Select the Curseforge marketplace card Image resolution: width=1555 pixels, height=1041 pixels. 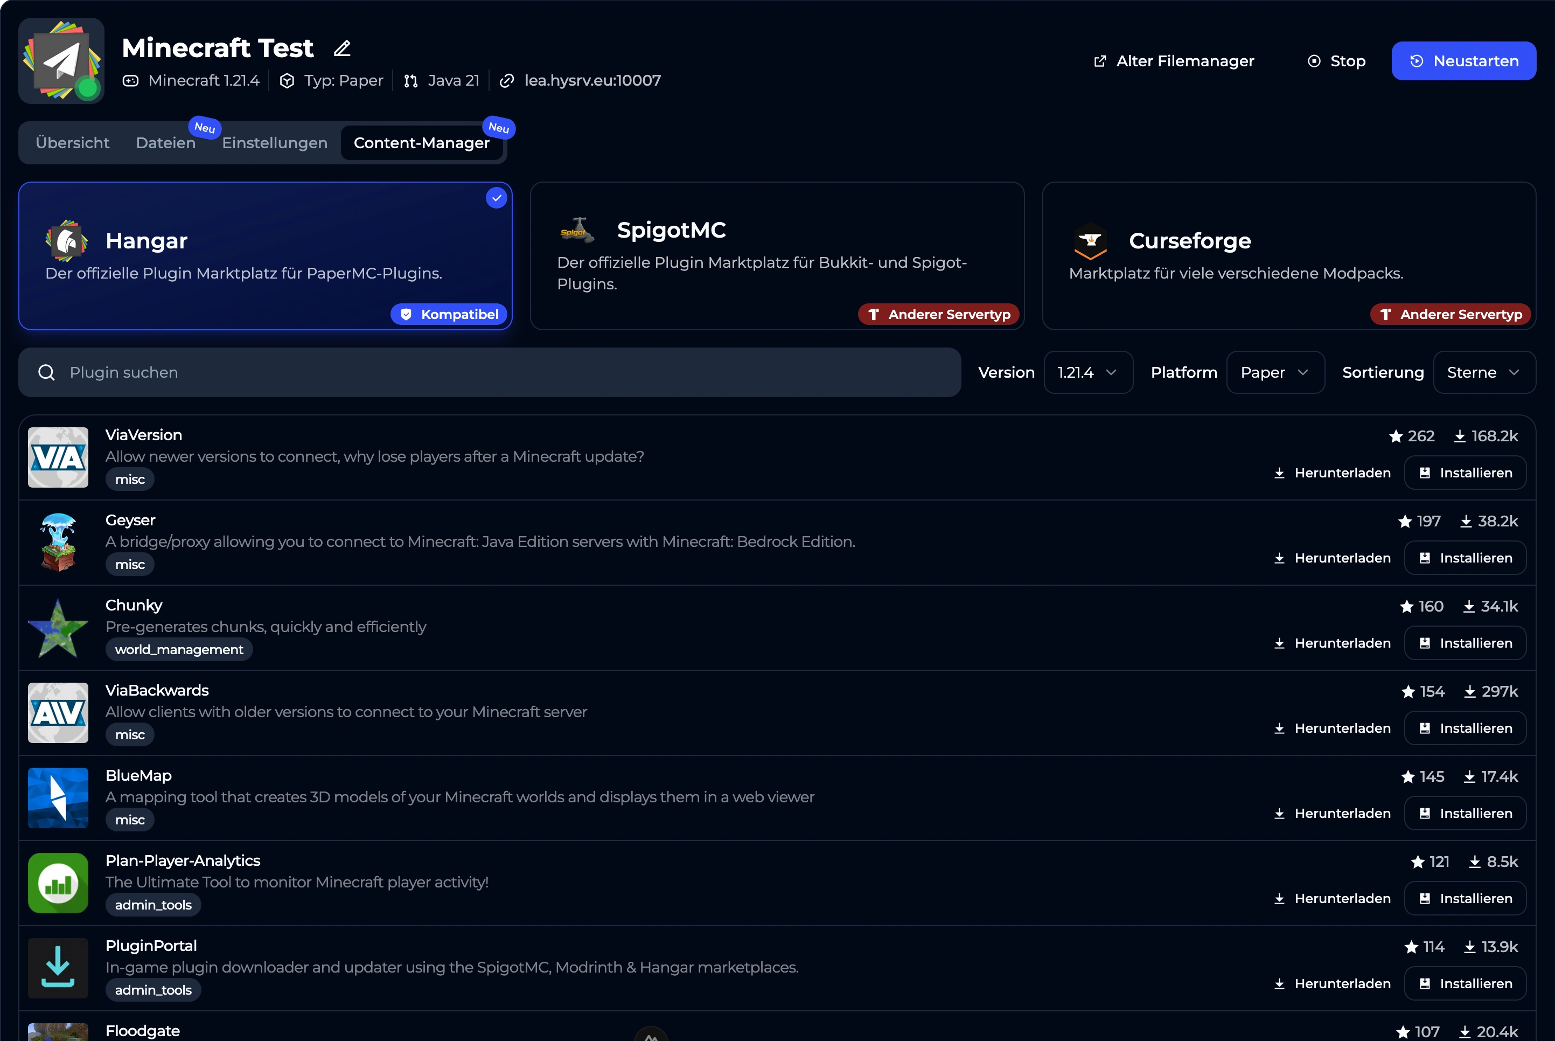(1288, 255)
